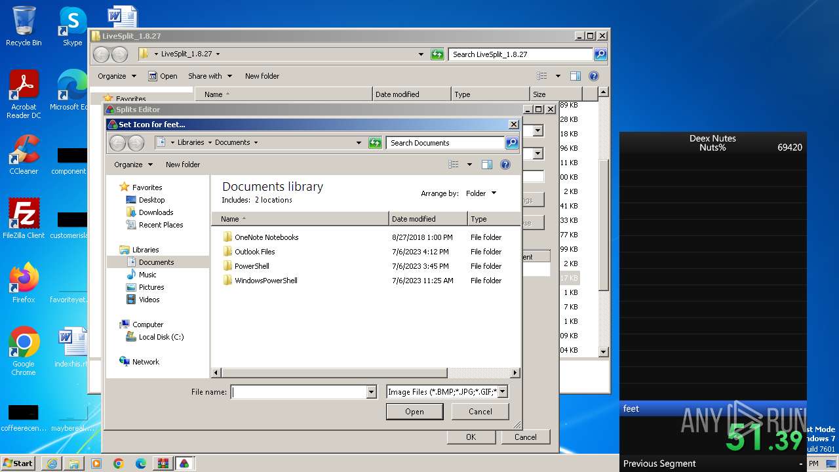Open the Outlook Files folder

[254, 252]
